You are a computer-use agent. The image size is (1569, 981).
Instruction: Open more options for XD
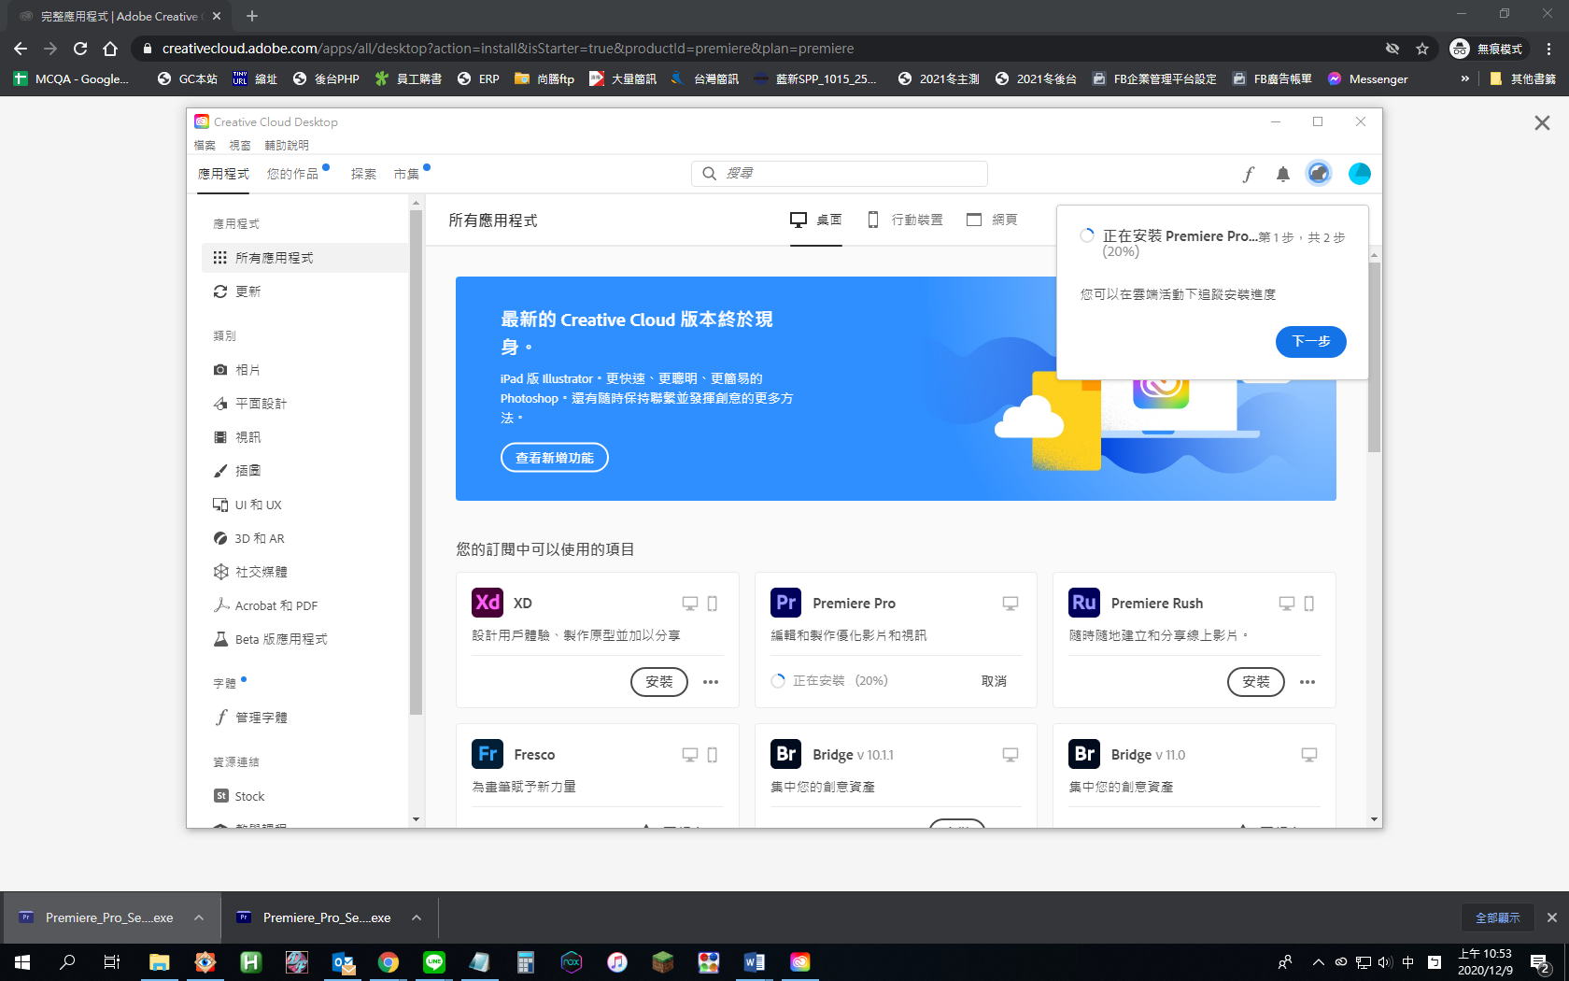[x=711, y=682]
